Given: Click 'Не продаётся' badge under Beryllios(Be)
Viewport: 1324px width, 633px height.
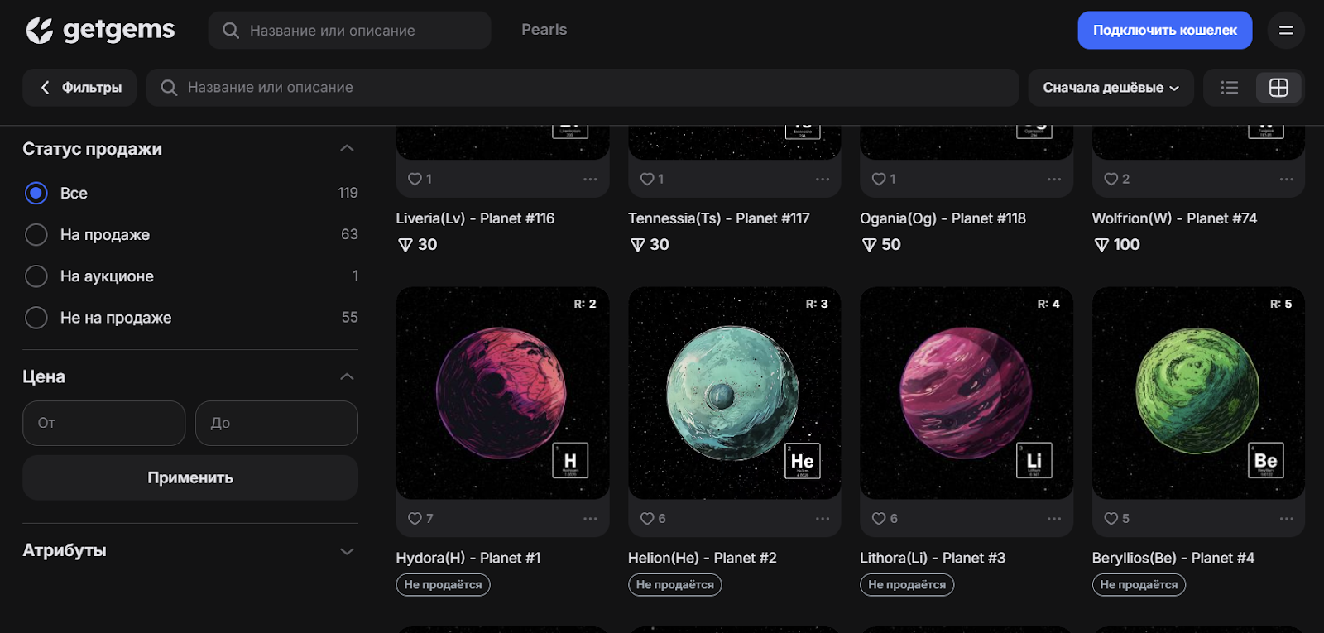Looking at the screenshot, I should coord(1139,585).
